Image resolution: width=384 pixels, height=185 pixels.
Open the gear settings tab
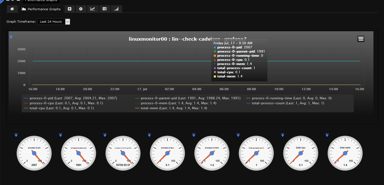[x=81, y=9]
